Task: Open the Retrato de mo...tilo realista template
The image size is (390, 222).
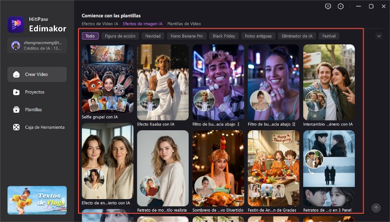Action: pos(163,168)
